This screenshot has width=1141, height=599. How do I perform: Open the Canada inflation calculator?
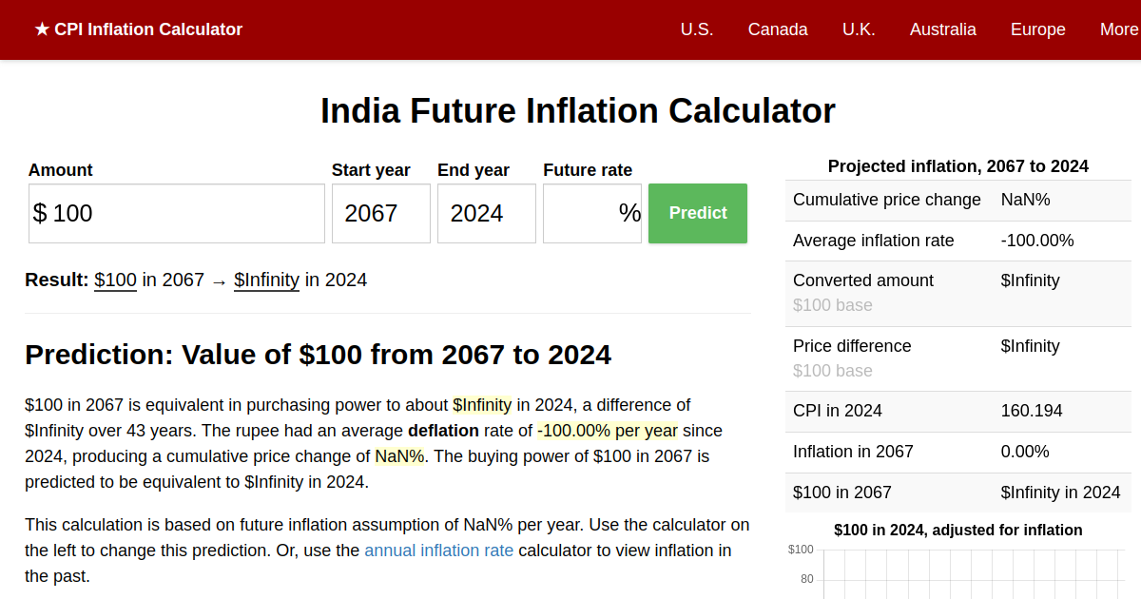click(778, 29)
